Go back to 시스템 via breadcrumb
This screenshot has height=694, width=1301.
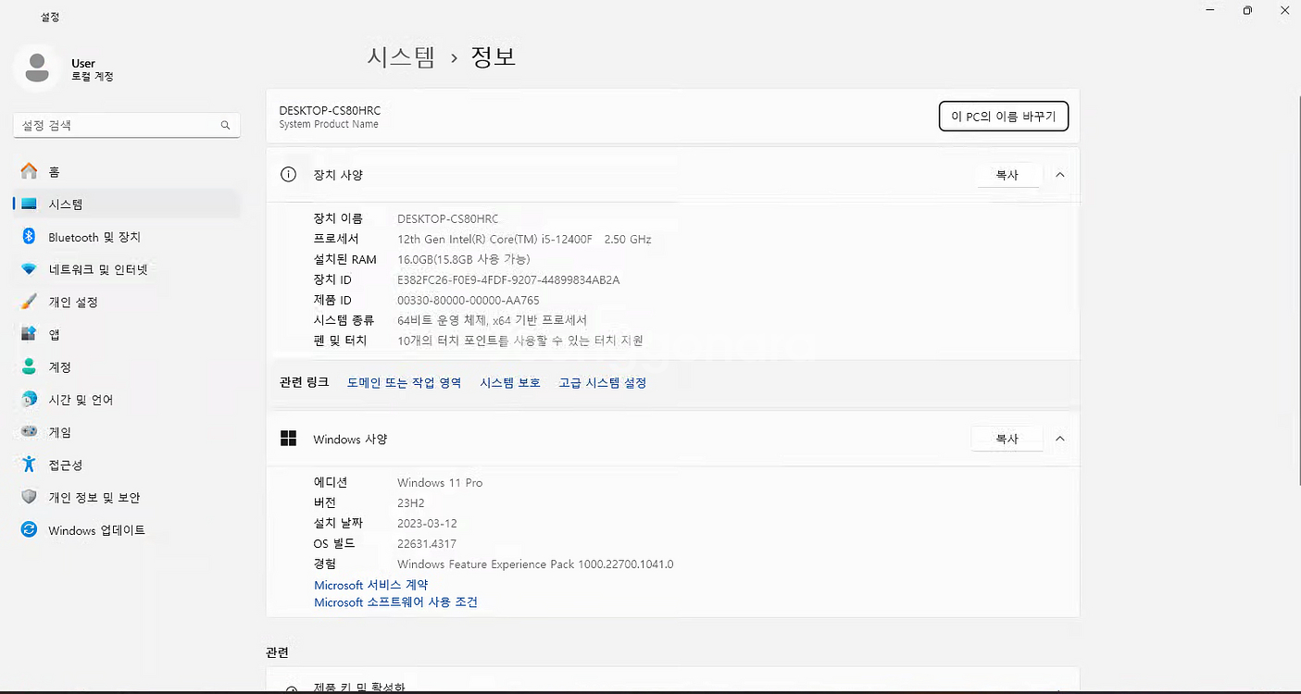pos(401,56)
